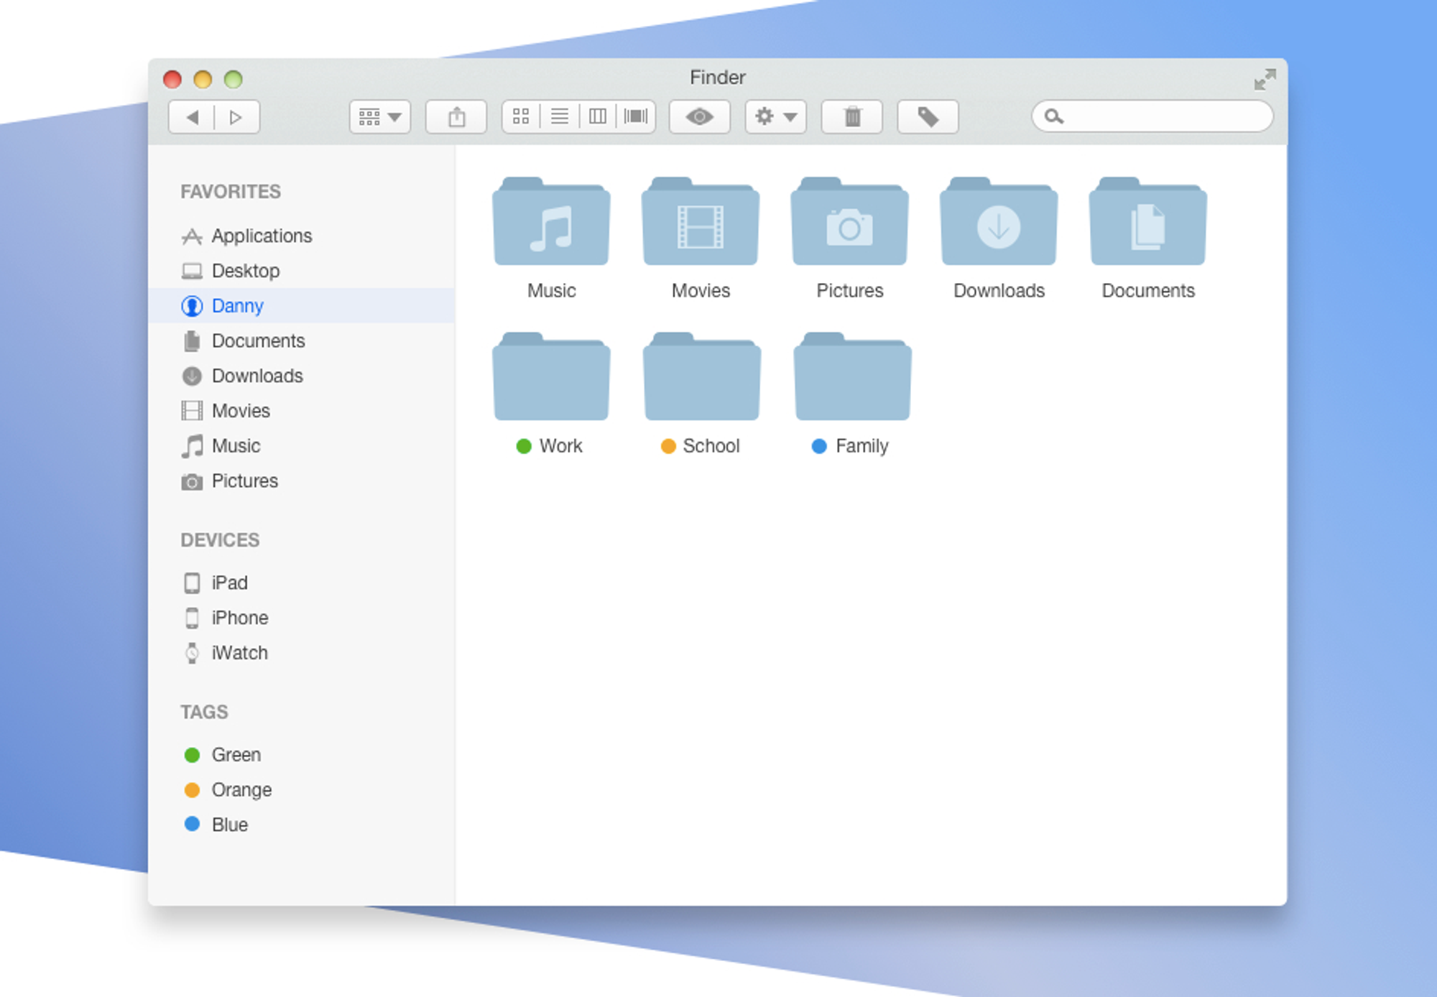This screenshot has width=1437, height=997.
Task: Enter fullscreen using top-right arrows icon
Action: (1265, 79)
